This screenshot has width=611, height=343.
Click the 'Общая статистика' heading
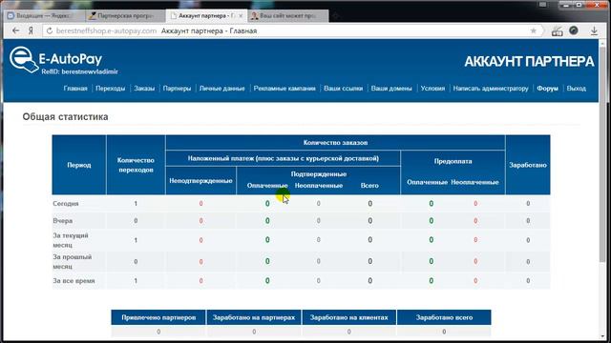click(65, 116)
